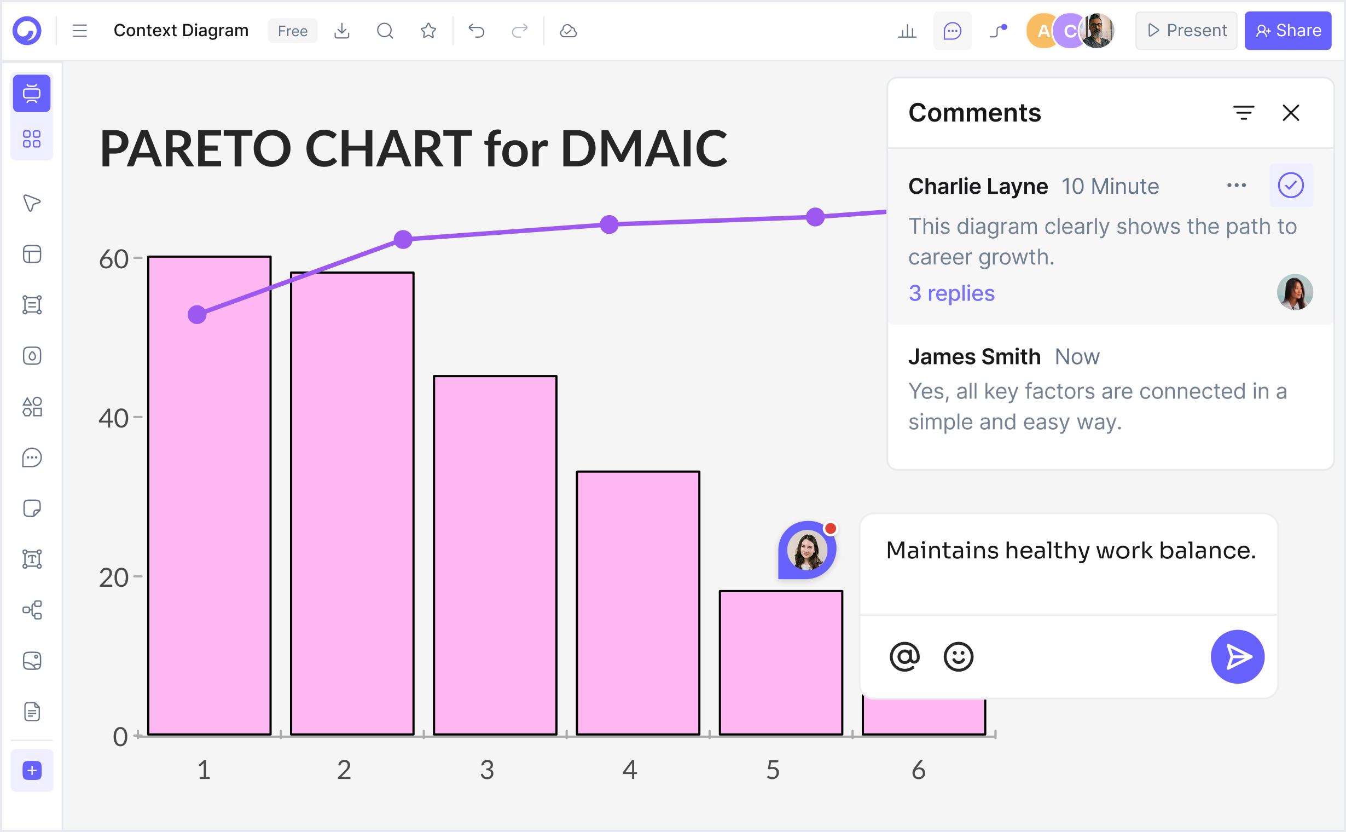The width and height of the screenshot is (1346, 832).
Task: Open the emoji picker
Action: [x=958, y=656]
